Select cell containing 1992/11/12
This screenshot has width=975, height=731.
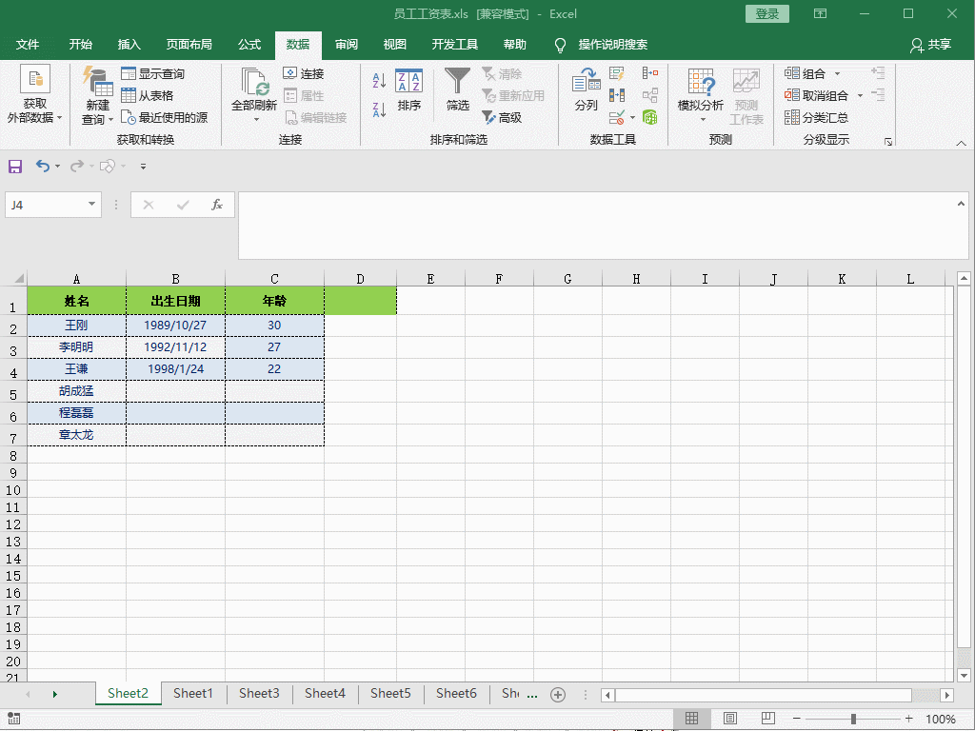click(x=175, y=346)
